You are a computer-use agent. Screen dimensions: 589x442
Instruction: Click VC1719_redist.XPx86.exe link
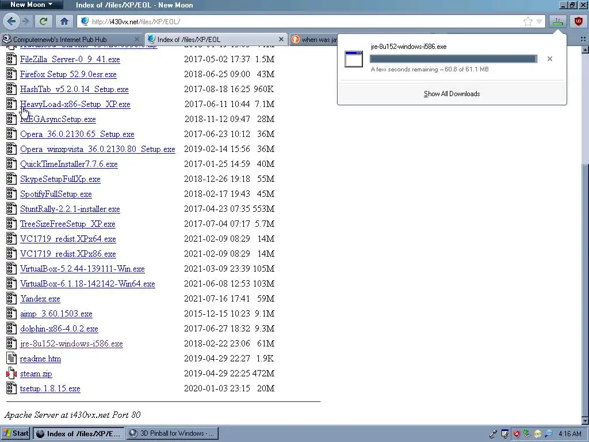pyautogui.click(x=68, y=254)
